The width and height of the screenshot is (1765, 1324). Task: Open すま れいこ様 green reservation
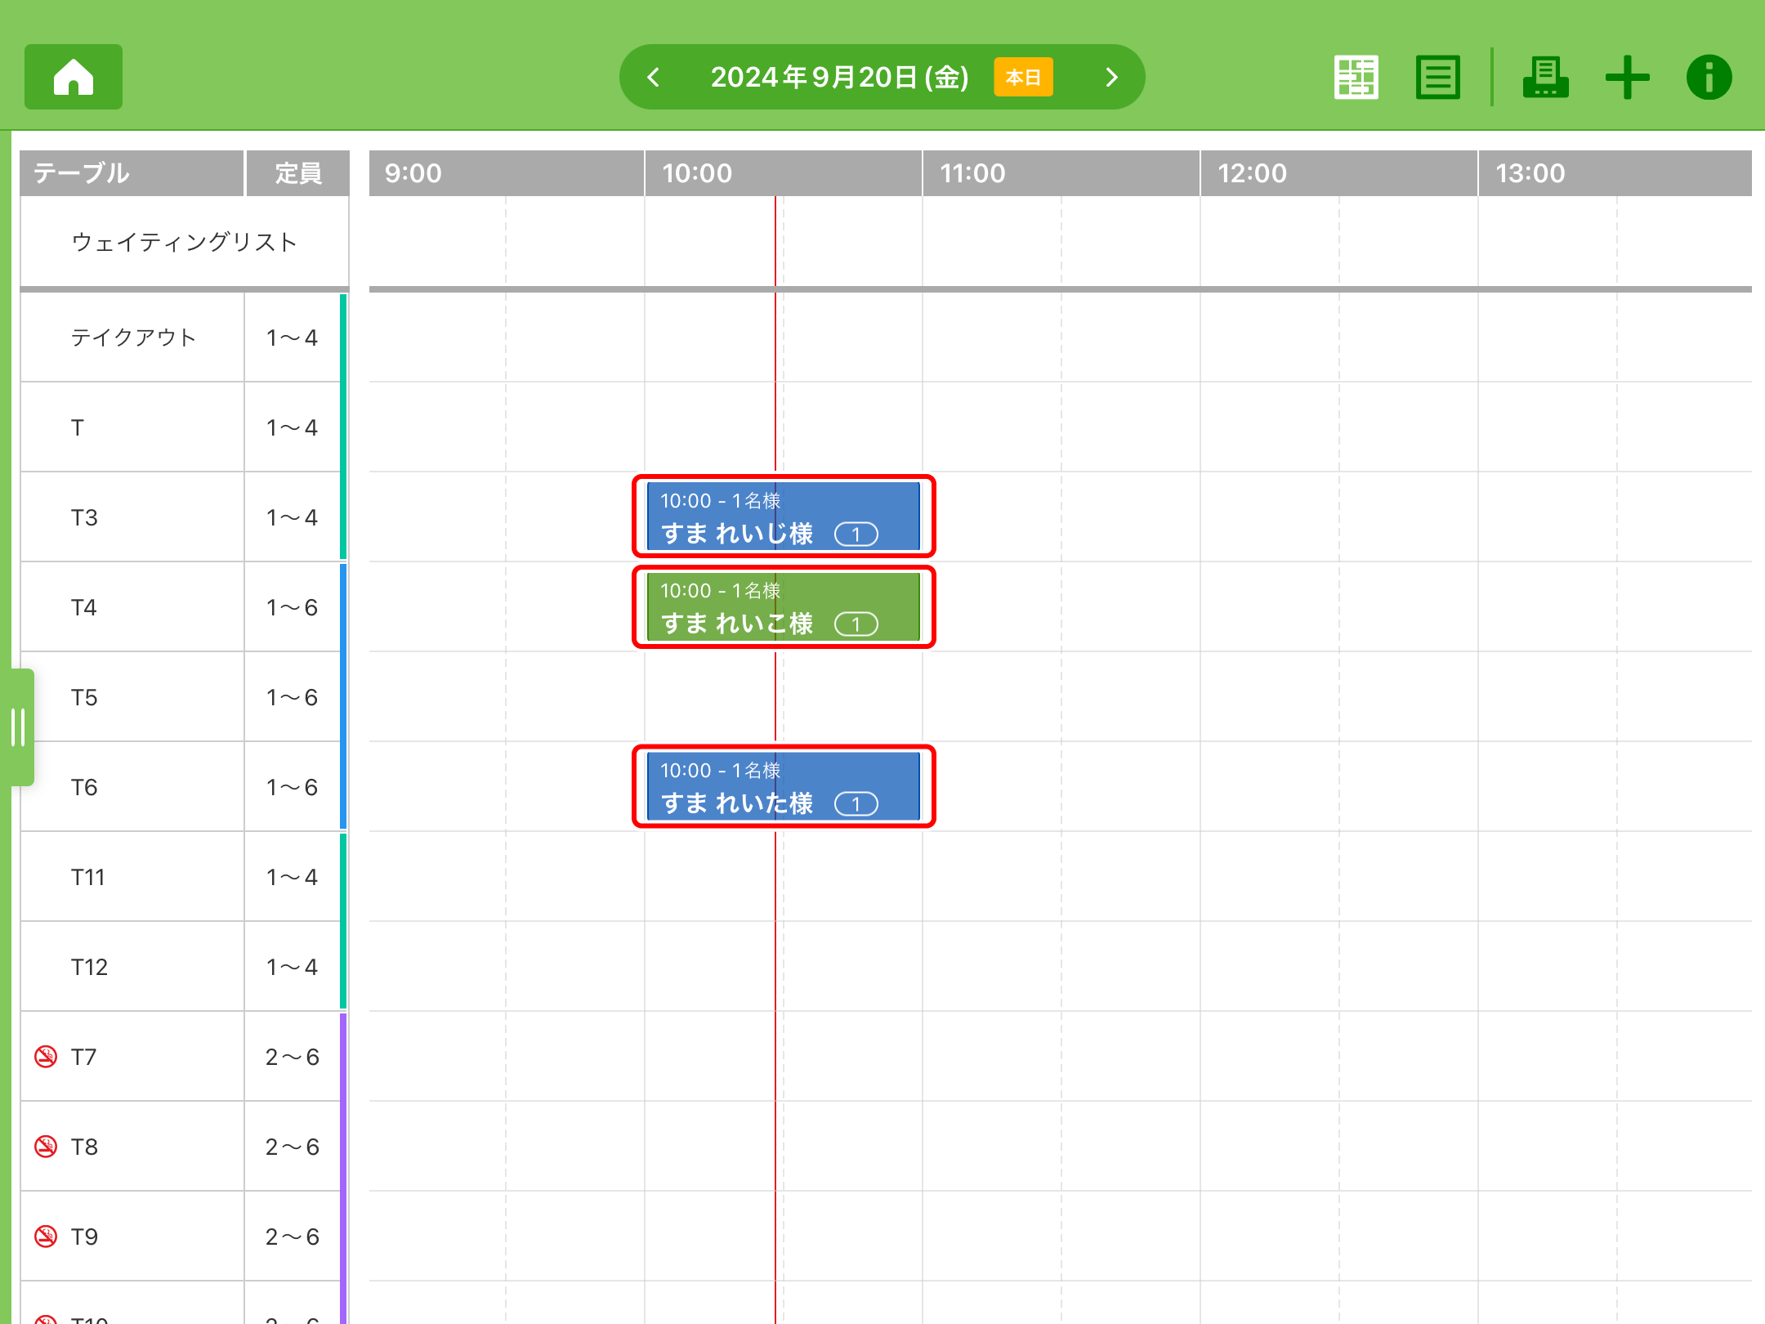783,606
